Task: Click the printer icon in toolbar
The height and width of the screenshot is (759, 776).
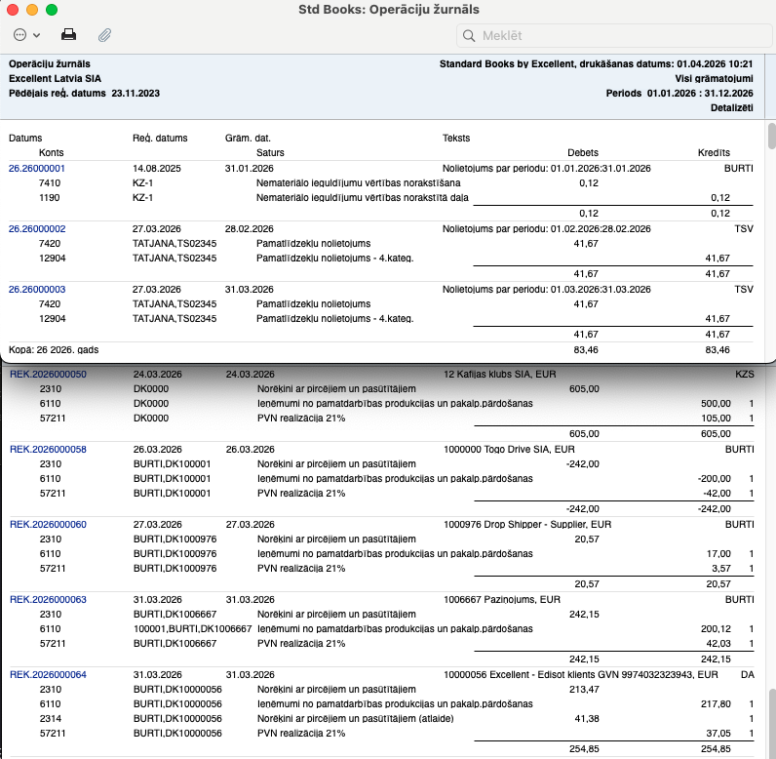Action: (x=69, y=35)
